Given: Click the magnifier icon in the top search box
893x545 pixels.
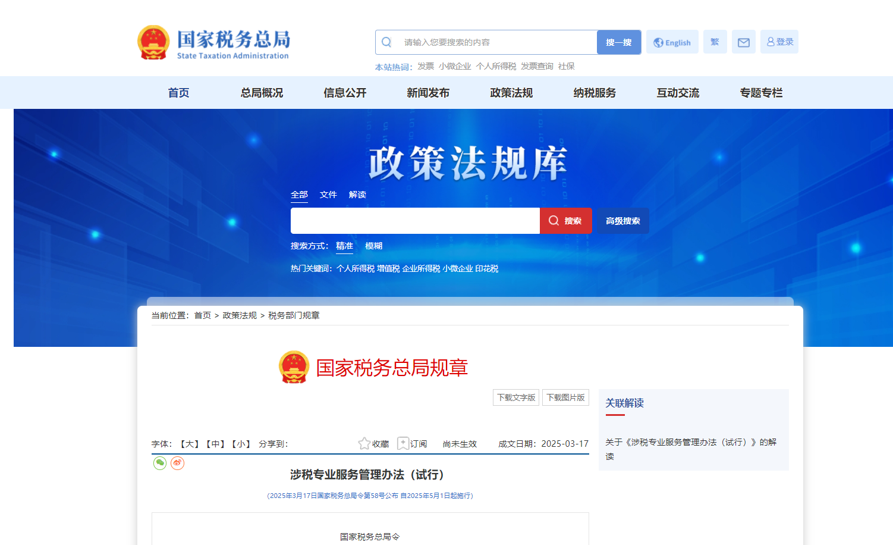Looking at the screenshot, I should pyautogui.click(x=386, y=42).
